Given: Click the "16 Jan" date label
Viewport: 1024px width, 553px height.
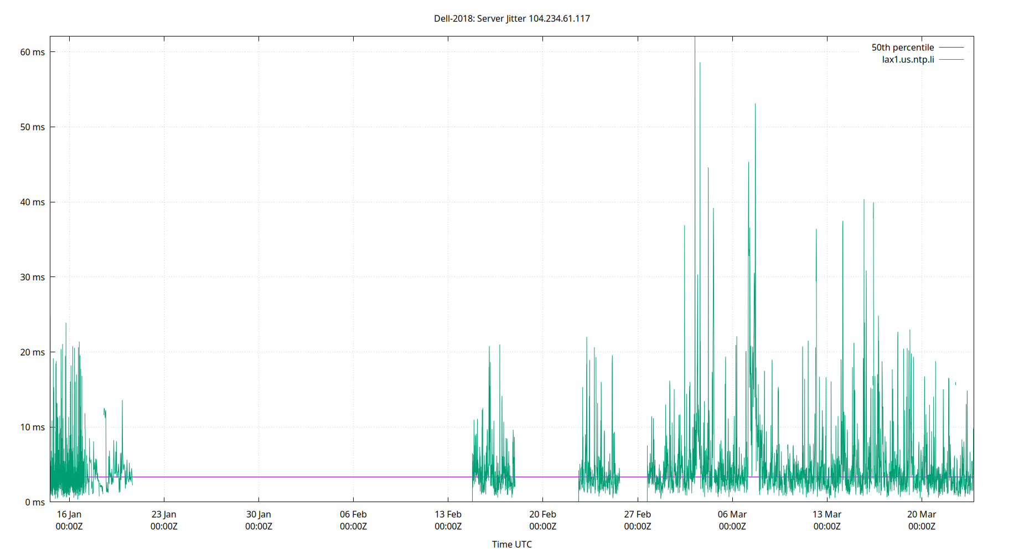Looking at the screenshot, I should click(x=69, y=514).
